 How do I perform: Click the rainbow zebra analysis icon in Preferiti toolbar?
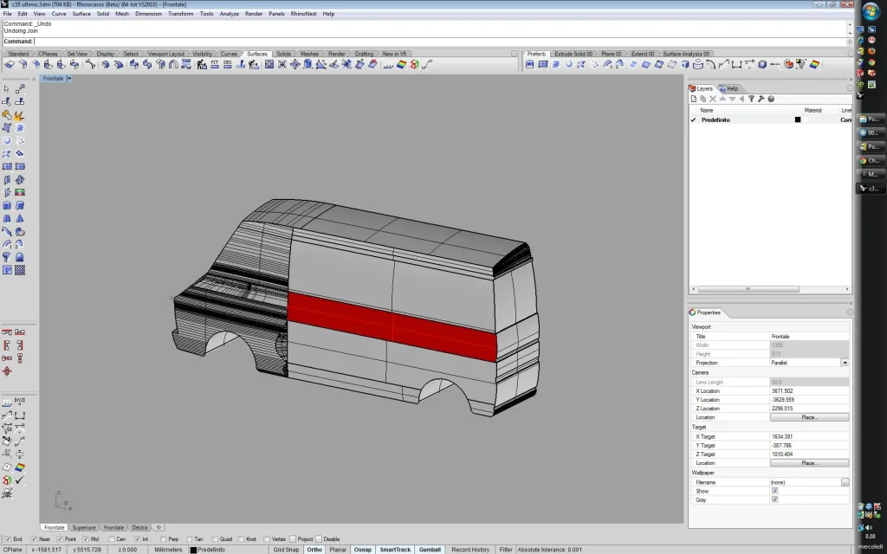pyautogui.click(x=815, y=64)
